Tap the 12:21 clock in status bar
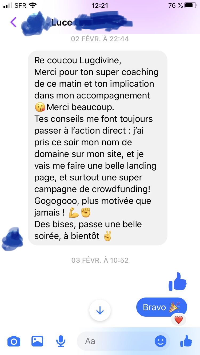The width and height of the screenshot is (200, 355). 100,5
